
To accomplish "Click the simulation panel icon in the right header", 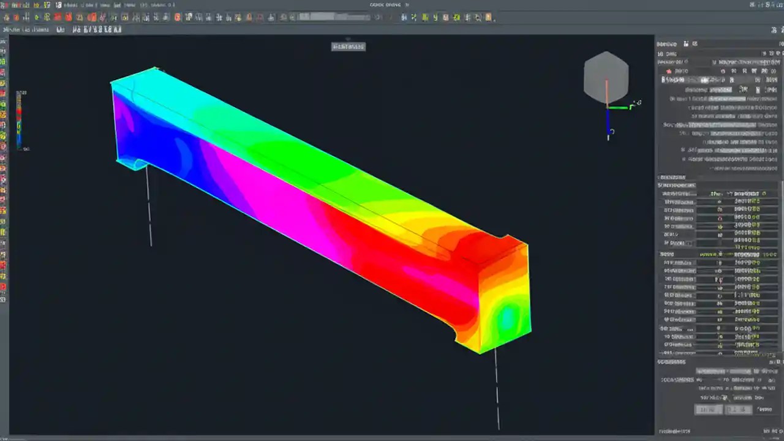I will pos(686,43).
